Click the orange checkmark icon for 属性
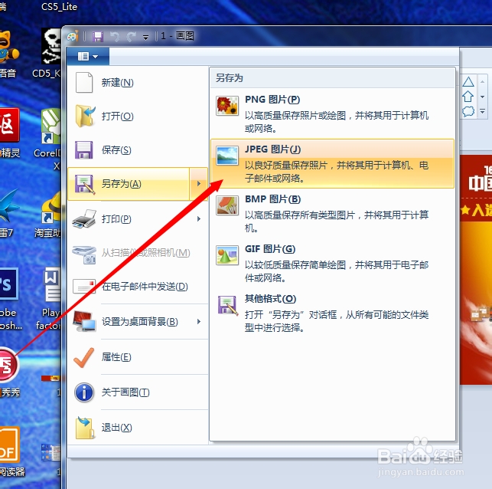 (x=83, y=357)
